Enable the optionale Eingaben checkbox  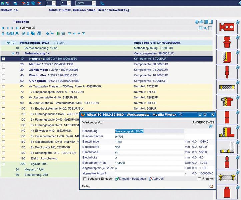[x=85, y=179]
